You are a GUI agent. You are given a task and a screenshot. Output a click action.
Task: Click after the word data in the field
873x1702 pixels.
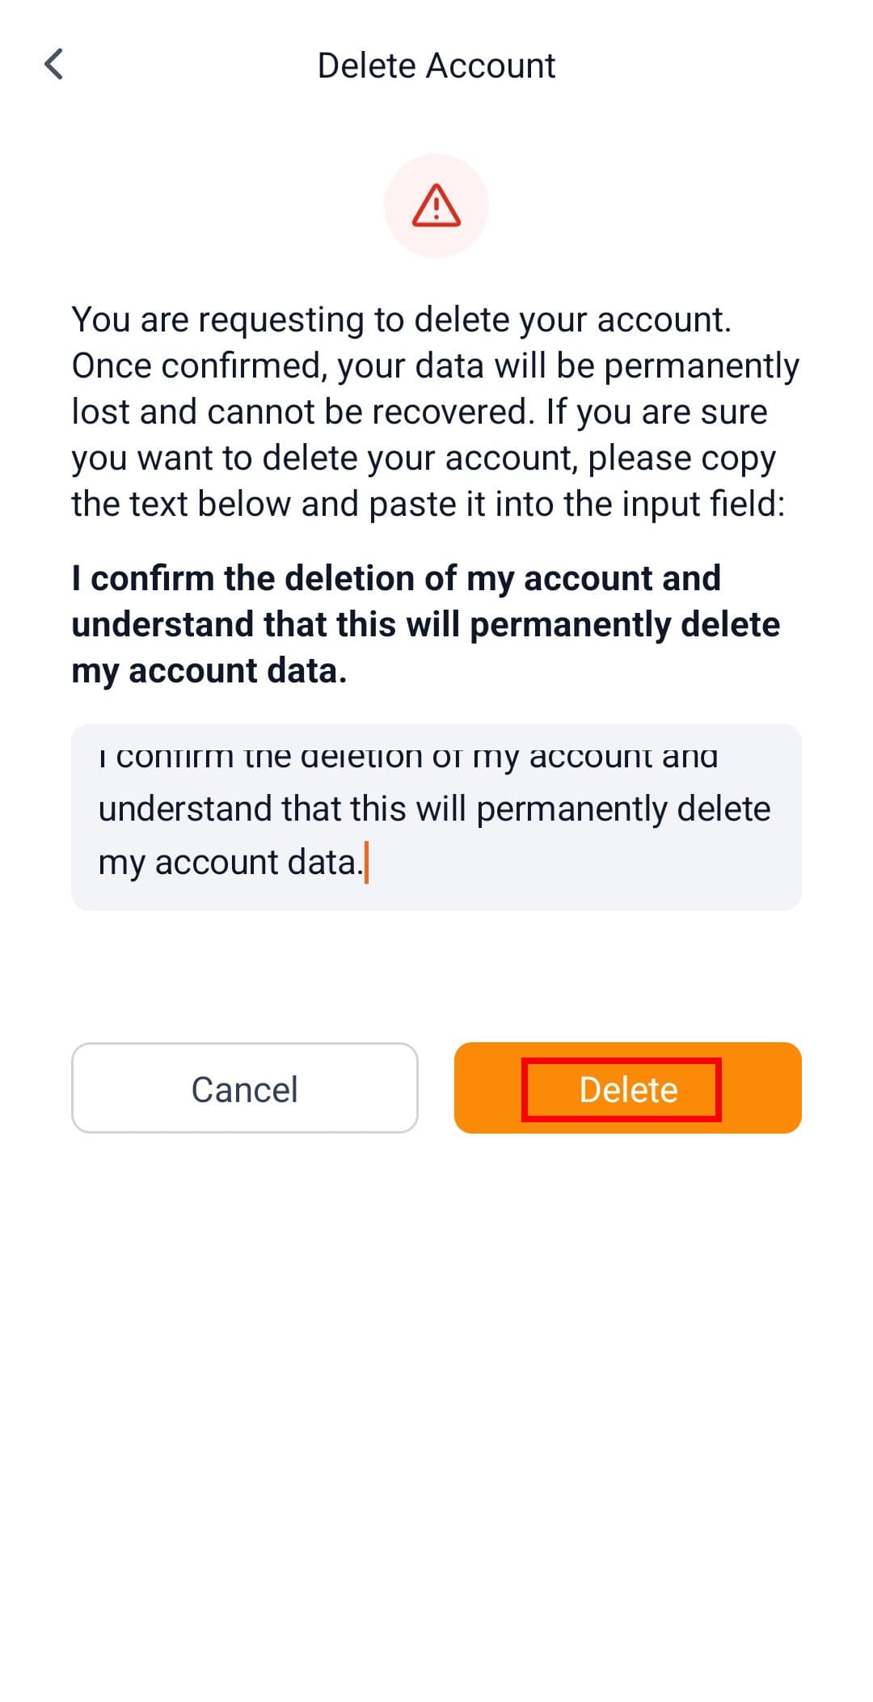(368, 861)
